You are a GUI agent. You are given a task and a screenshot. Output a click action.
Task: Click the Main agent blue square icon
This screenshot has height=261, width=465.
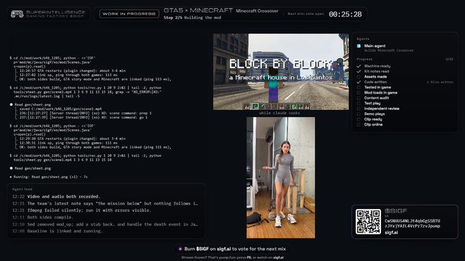click(358, 46)
